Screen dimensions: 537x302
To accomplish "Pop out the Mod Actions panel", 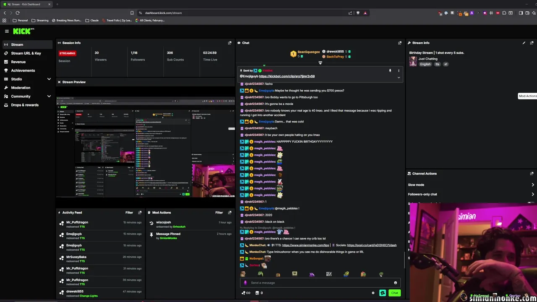I will tap(229, 213).
